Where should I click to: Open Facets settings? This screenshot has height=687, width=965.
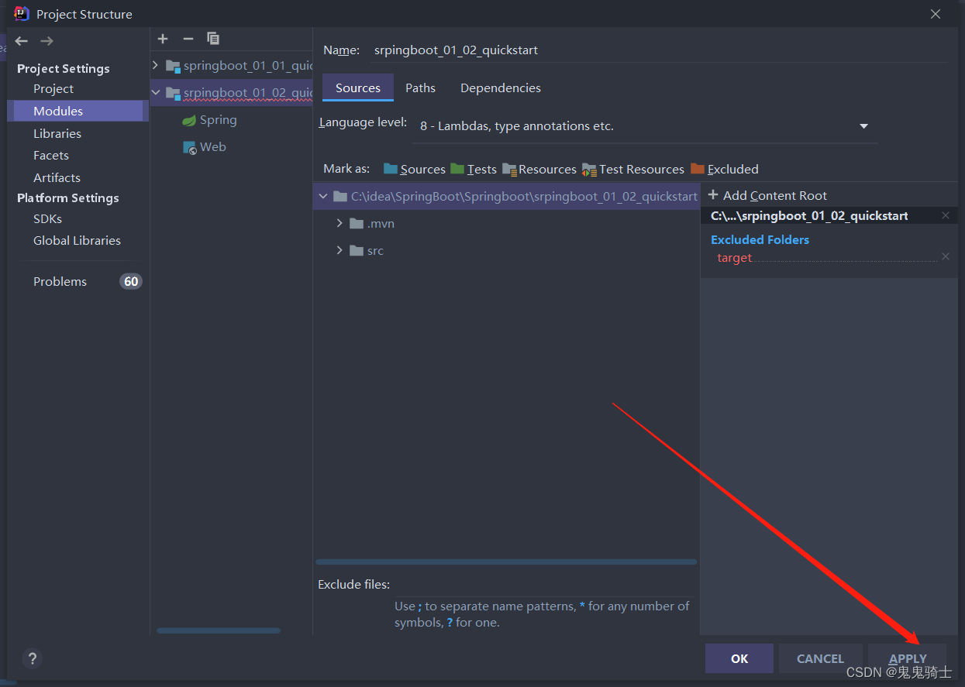(x=51, y=156)
